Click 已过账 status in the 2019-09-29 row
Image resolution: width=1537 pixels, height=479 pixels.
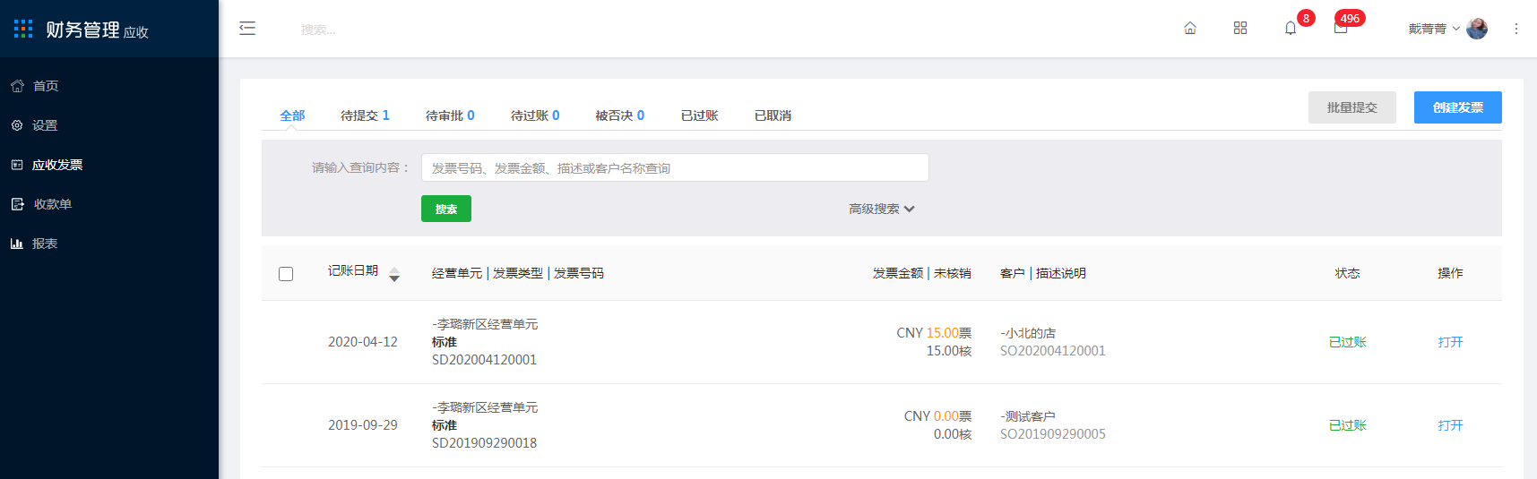coord(1347,425)
